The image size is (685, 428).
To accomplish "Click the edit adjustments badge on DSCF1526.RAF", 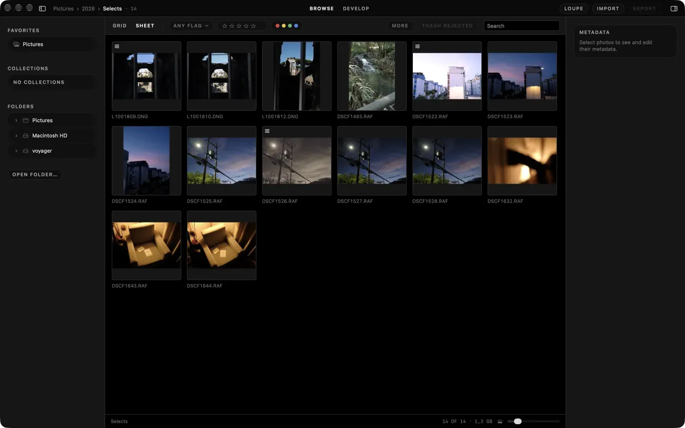I will click(267, 131).
